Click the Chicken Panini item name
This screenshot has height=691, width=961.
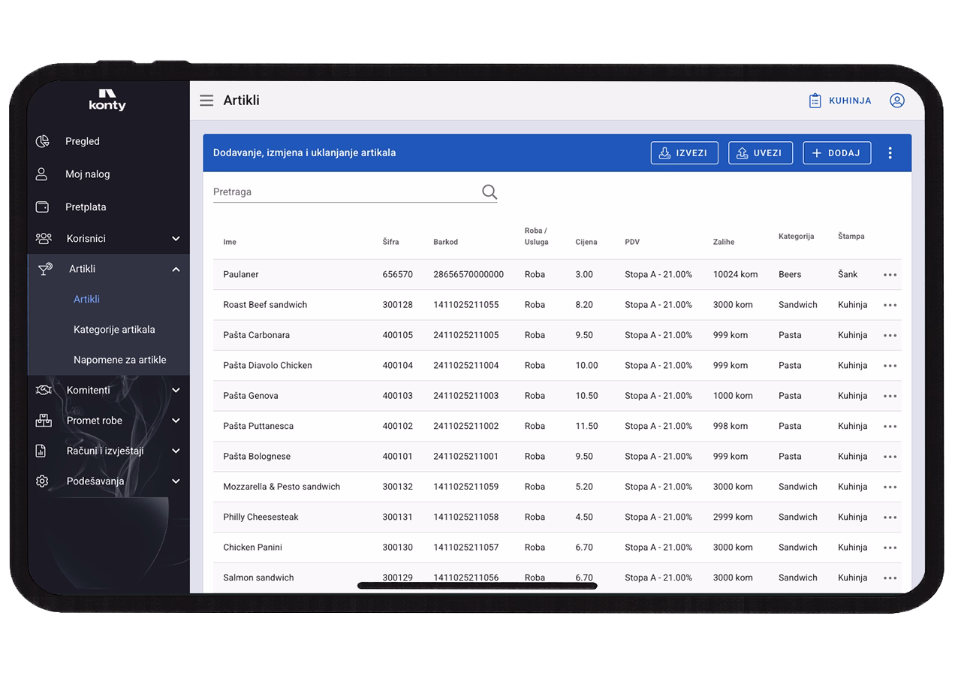tap(253, 548)
